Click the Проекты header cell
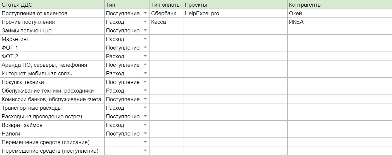Image resolution: width=392 pixels, height=155 pixels. pyautogui.click(x=235, y=5)
